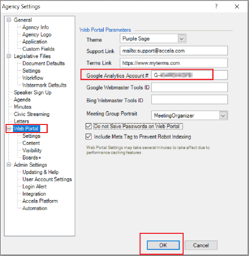
Task: Select Custom Fields in the tree
Action: click(x=39, y=49)
